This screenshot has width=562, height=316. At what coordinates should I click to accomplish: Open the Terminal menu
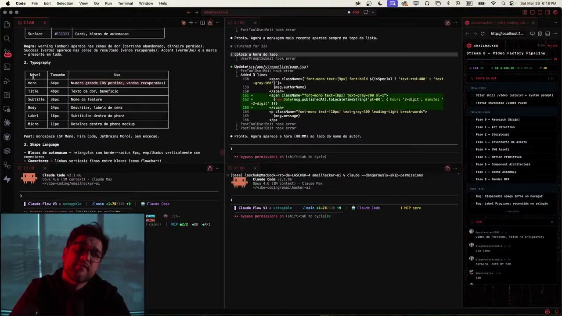[x=125, y=4]
